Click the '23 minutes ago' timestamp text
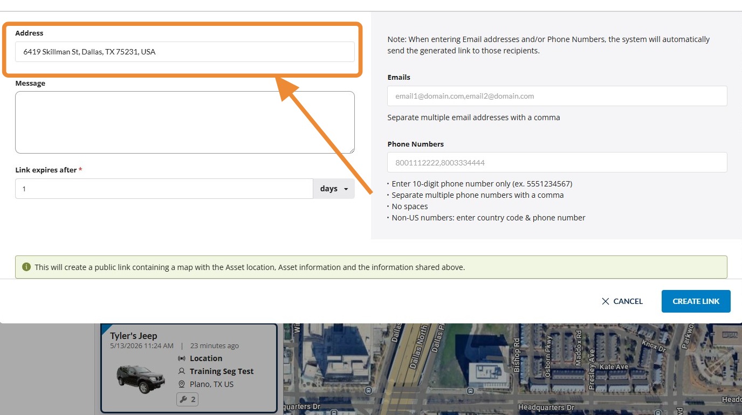 (215, 346)
